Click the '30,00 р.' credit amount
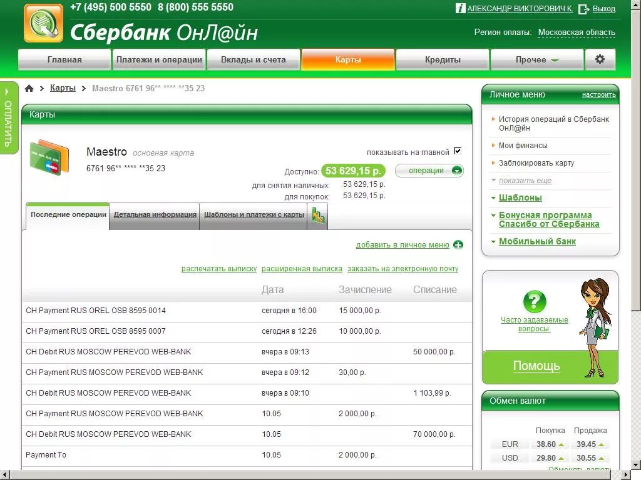The height and width of the screenshot is (480, 641). (x=352, y=372)
